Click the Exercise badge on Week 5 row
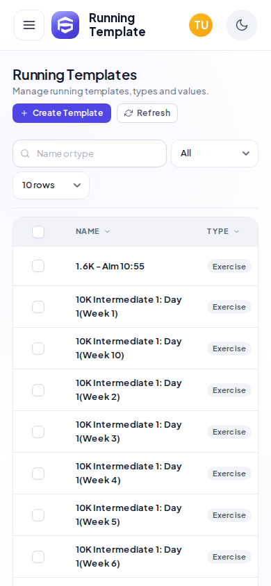 [229, 515]
